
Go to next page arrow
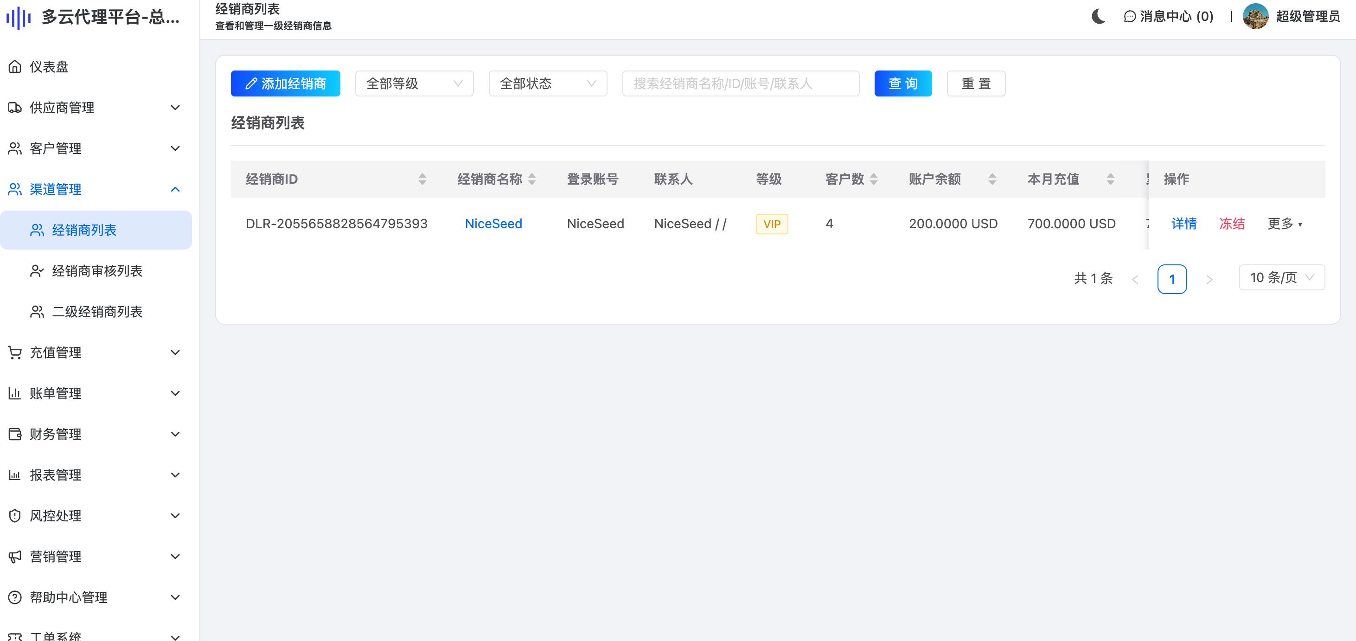coord(1209,279)
